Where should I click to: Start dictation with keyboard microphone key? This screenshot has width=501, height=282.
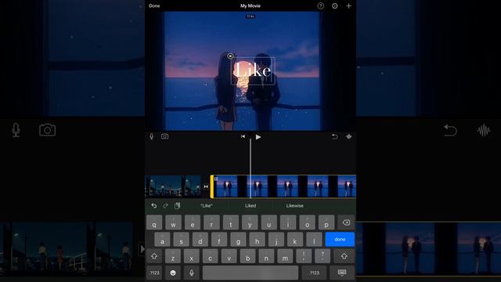tap(191, 273)
